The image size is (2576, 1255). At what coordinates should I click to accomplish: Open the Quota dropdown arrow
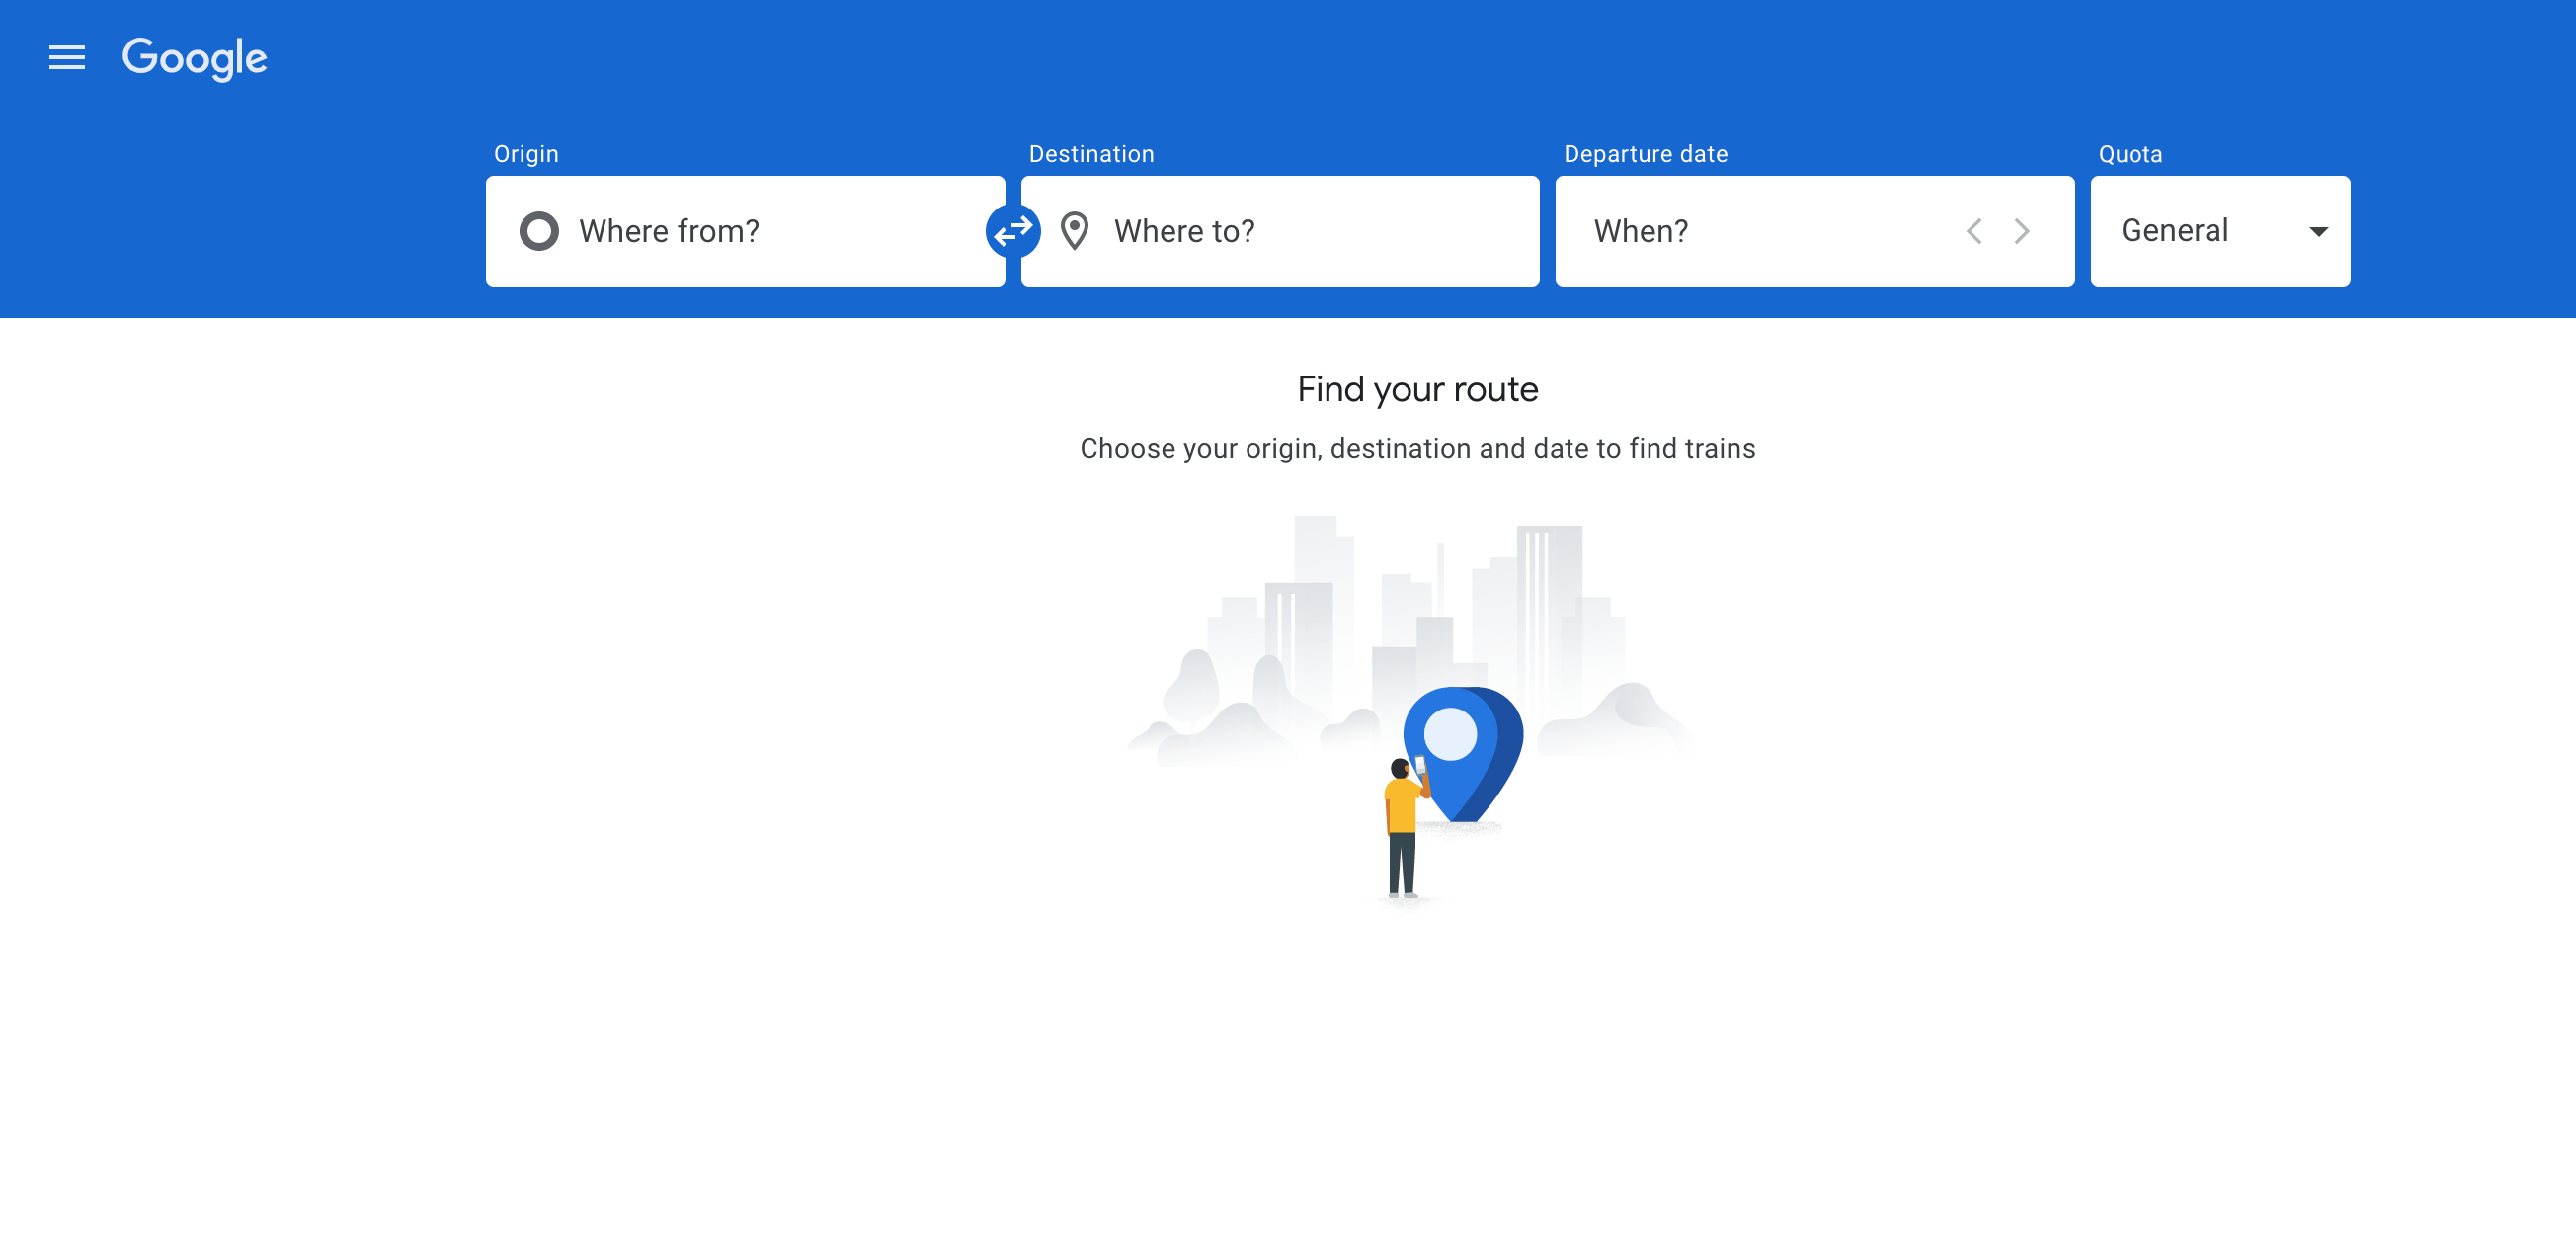2318,231
